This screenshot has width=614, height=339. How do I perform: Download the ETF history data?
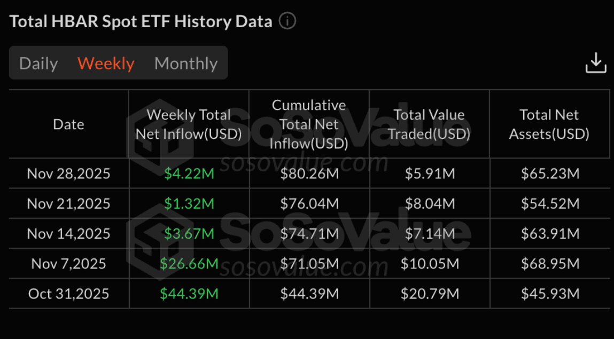coord(595,63)
